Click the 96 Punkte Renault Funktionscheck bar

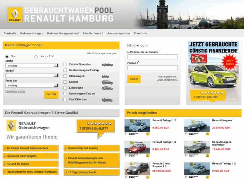31,148
